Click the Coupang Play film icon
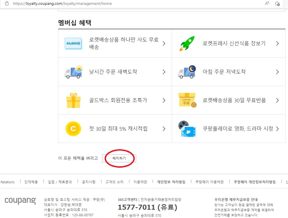The width and height of the screenshot is (288, 218). point(187,129)
